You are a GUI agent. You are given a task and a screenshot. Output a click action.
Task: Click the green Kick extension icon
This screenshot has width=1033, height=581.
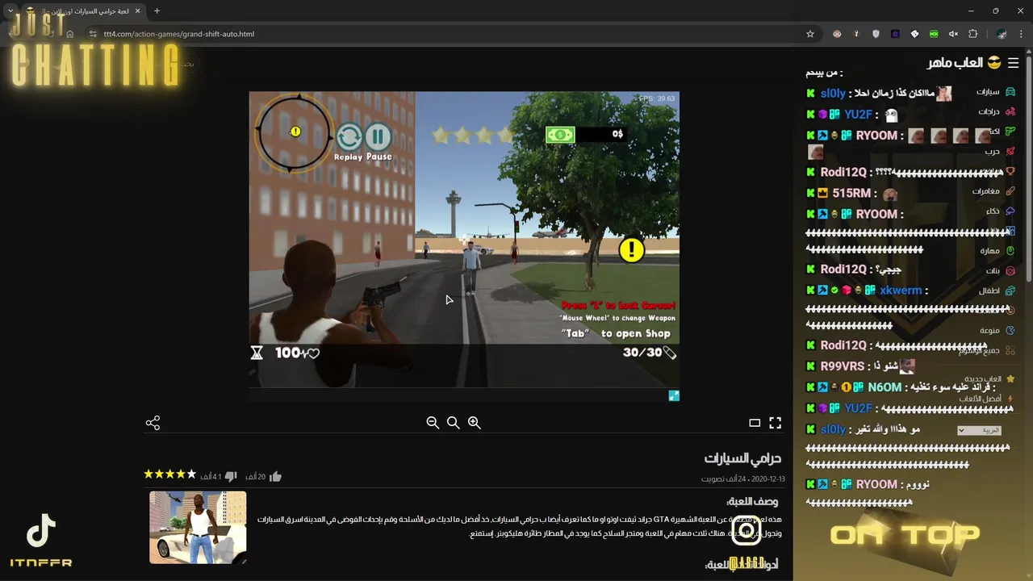934,34
